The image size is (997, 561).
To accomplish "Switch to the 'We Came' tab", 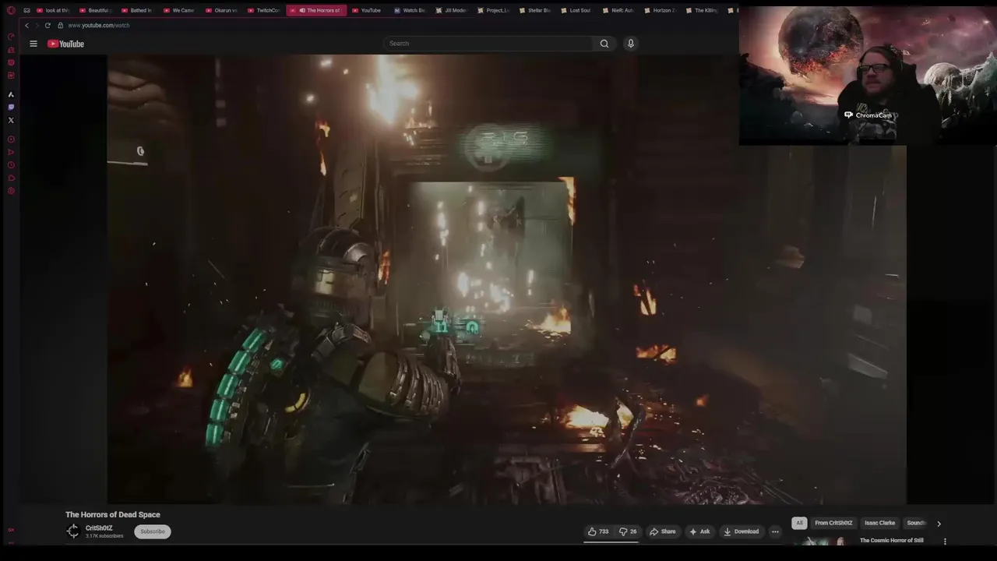I will coord(180,10).
